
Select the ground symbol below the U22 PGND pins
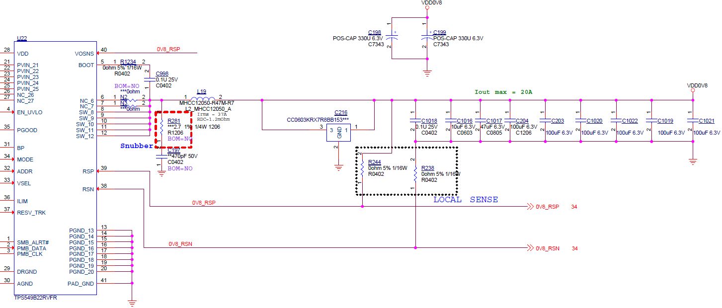(132, 302)
